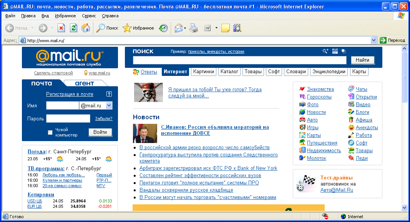Click the Авто car icon
Image resolution: width=410 pixels, height=222 pixels.
pos(302,120)
